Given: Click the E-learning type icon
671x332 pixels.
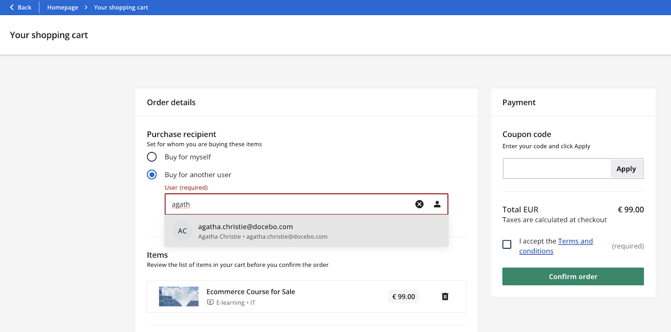Looking at the screenshot, I should pos(211,302).
